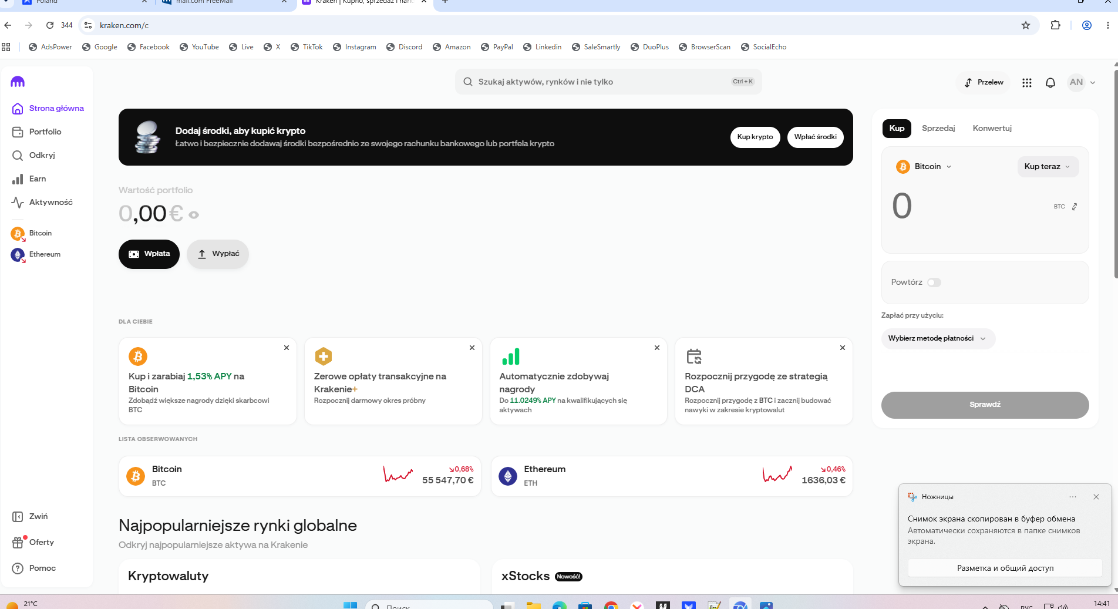Open the PayPal bookmark

[x=497, y=47]
